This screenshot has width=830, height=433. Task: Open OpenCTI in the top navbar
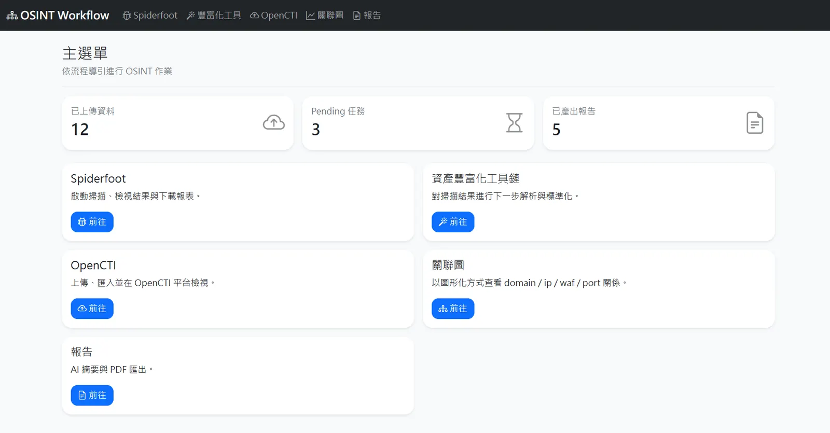pos(274,16)
